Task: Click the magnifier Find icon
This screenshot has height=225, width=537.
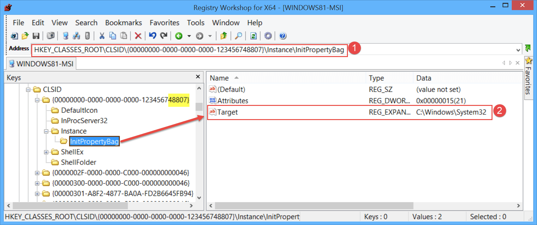Action: click(x=239, y=36)
